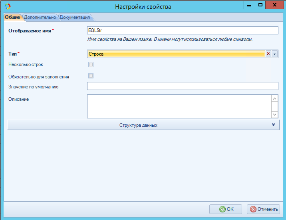
Task: Click the Значение по умолчанию field
Action: [x=182, y=86]
